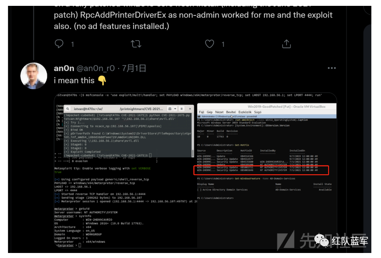Click the retweet arrows icon

136,44
